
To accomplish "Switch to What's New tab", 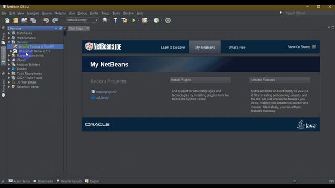I will pos(237,48).
